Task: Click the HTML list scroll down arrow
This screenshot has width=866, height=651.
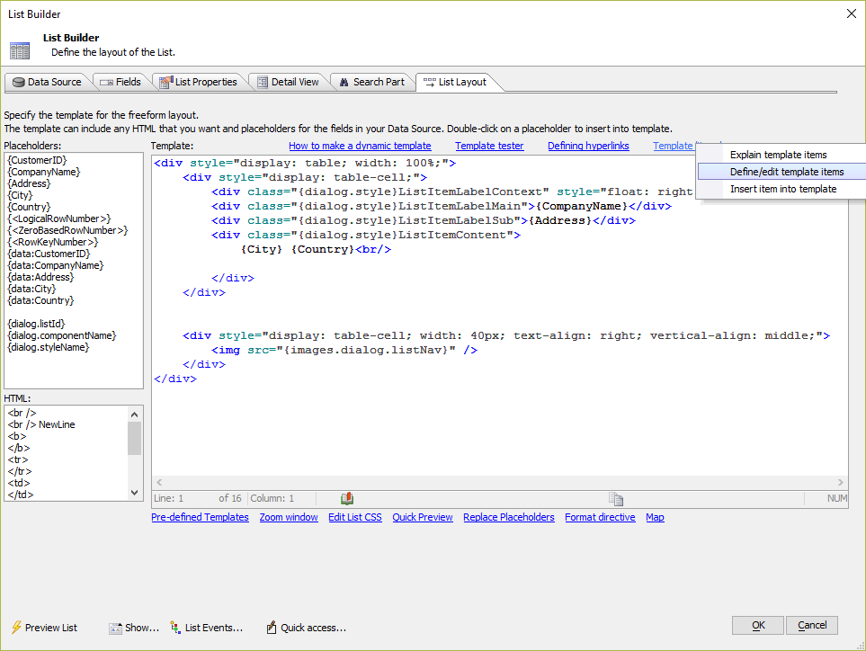Action: click(x=134, y=493)
